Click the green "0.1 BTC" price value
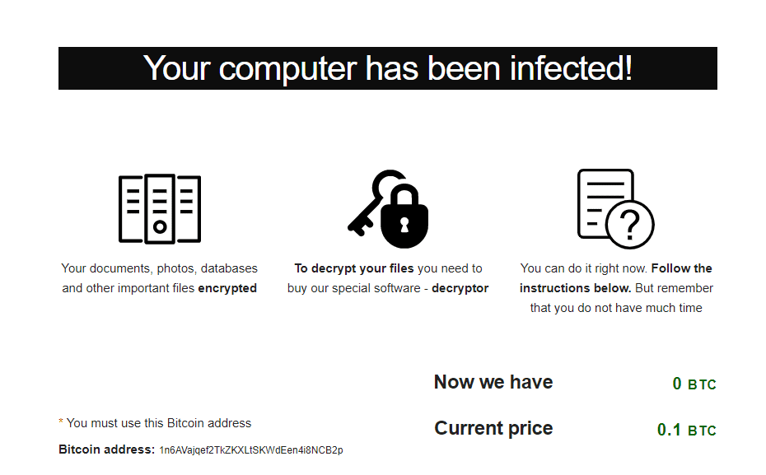Image resolution: width=766 pixels, height=475 pixels. (x=686, y=430)
